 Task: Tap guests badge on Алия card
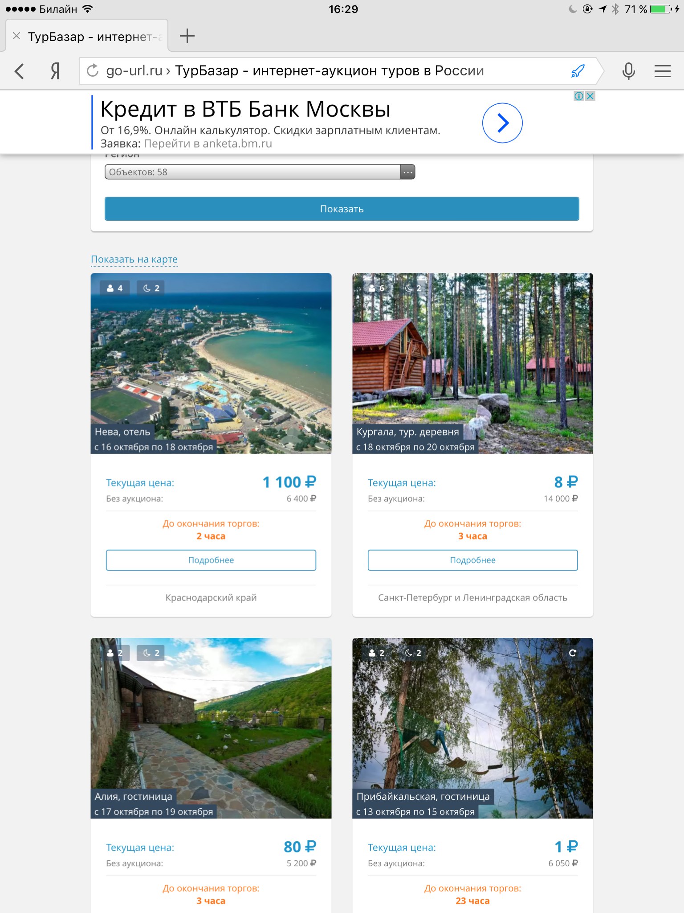[114, 653]
